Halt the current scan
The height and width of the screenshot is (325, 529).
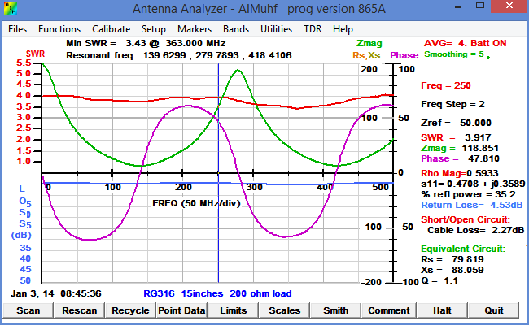[x=442, y=310]
